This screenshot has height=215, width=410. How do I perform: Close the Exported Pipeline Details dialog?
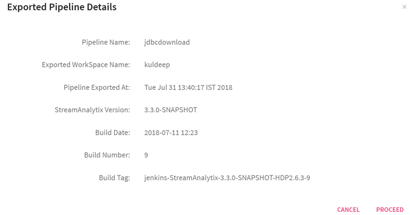404,7
